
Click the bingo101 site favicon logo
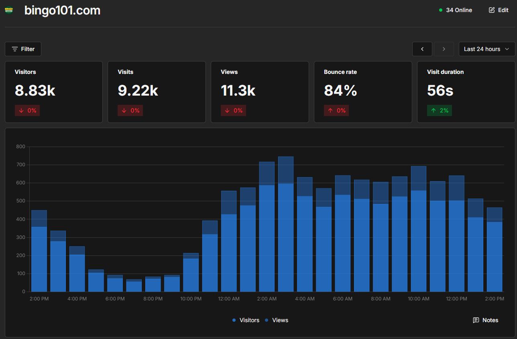[x=9, y=10]
